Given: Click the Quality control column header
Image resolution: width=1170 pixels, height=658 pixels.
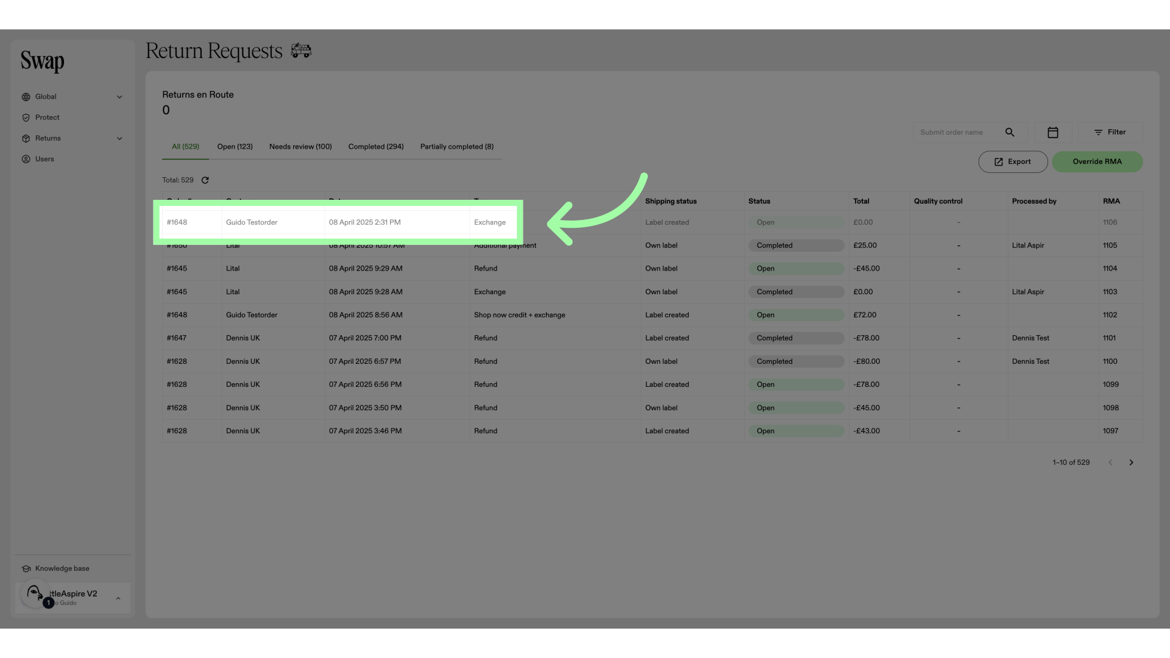Looking at the screenshot, I should (938, 201).
